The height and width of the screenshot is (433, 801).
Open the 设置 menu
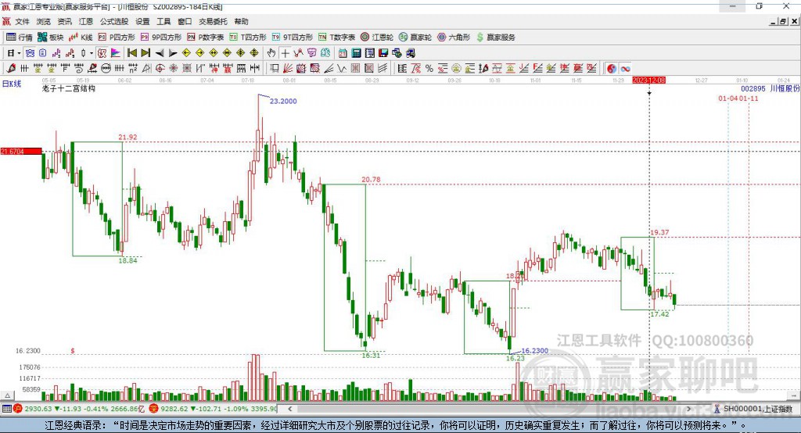[x=142, y=21]
